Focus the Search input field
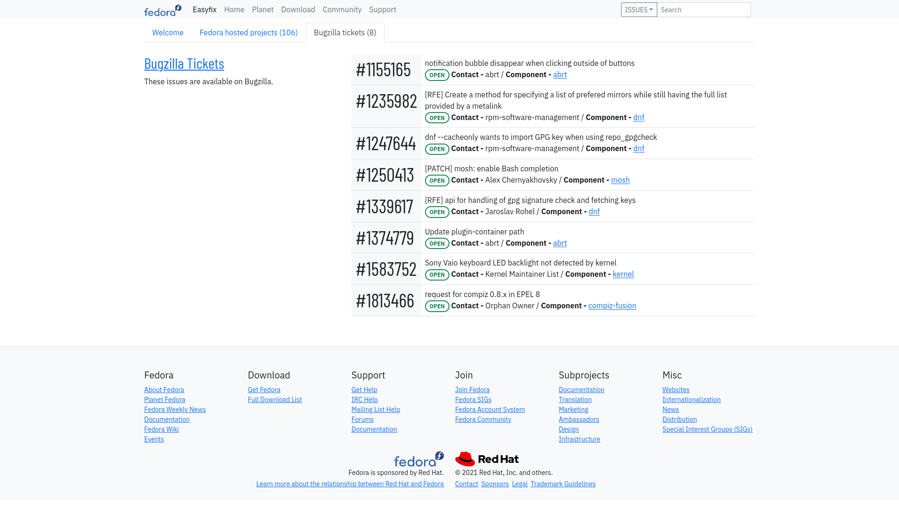 (704, 10)
